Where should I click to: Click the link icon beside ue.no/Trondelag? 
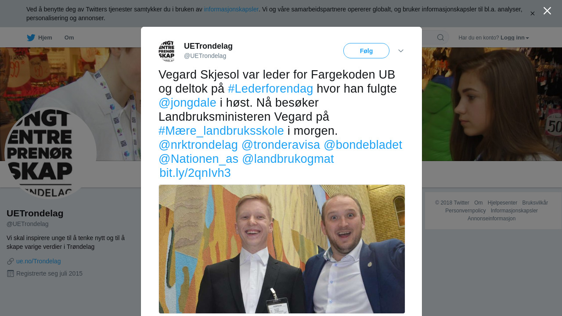(11, 261)
